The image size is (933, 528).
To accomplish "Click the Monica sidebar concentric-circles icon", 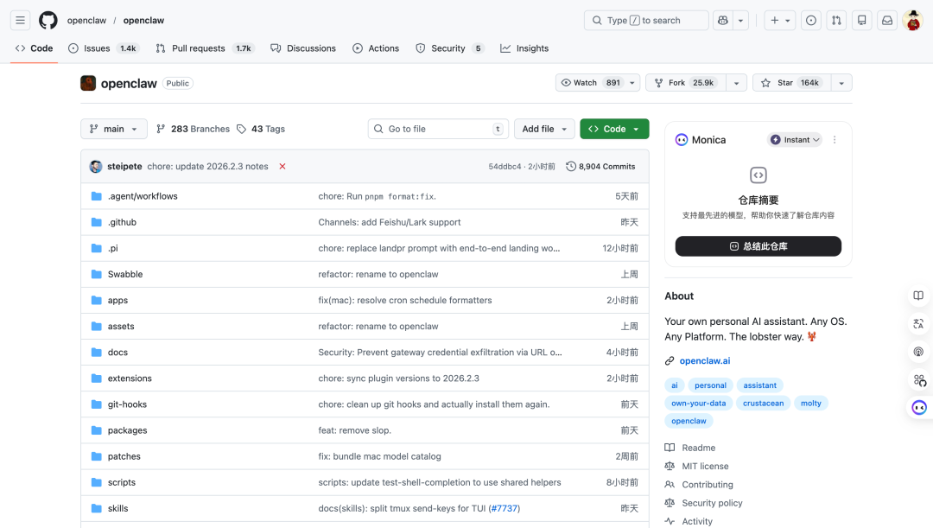I will [918, 352].
